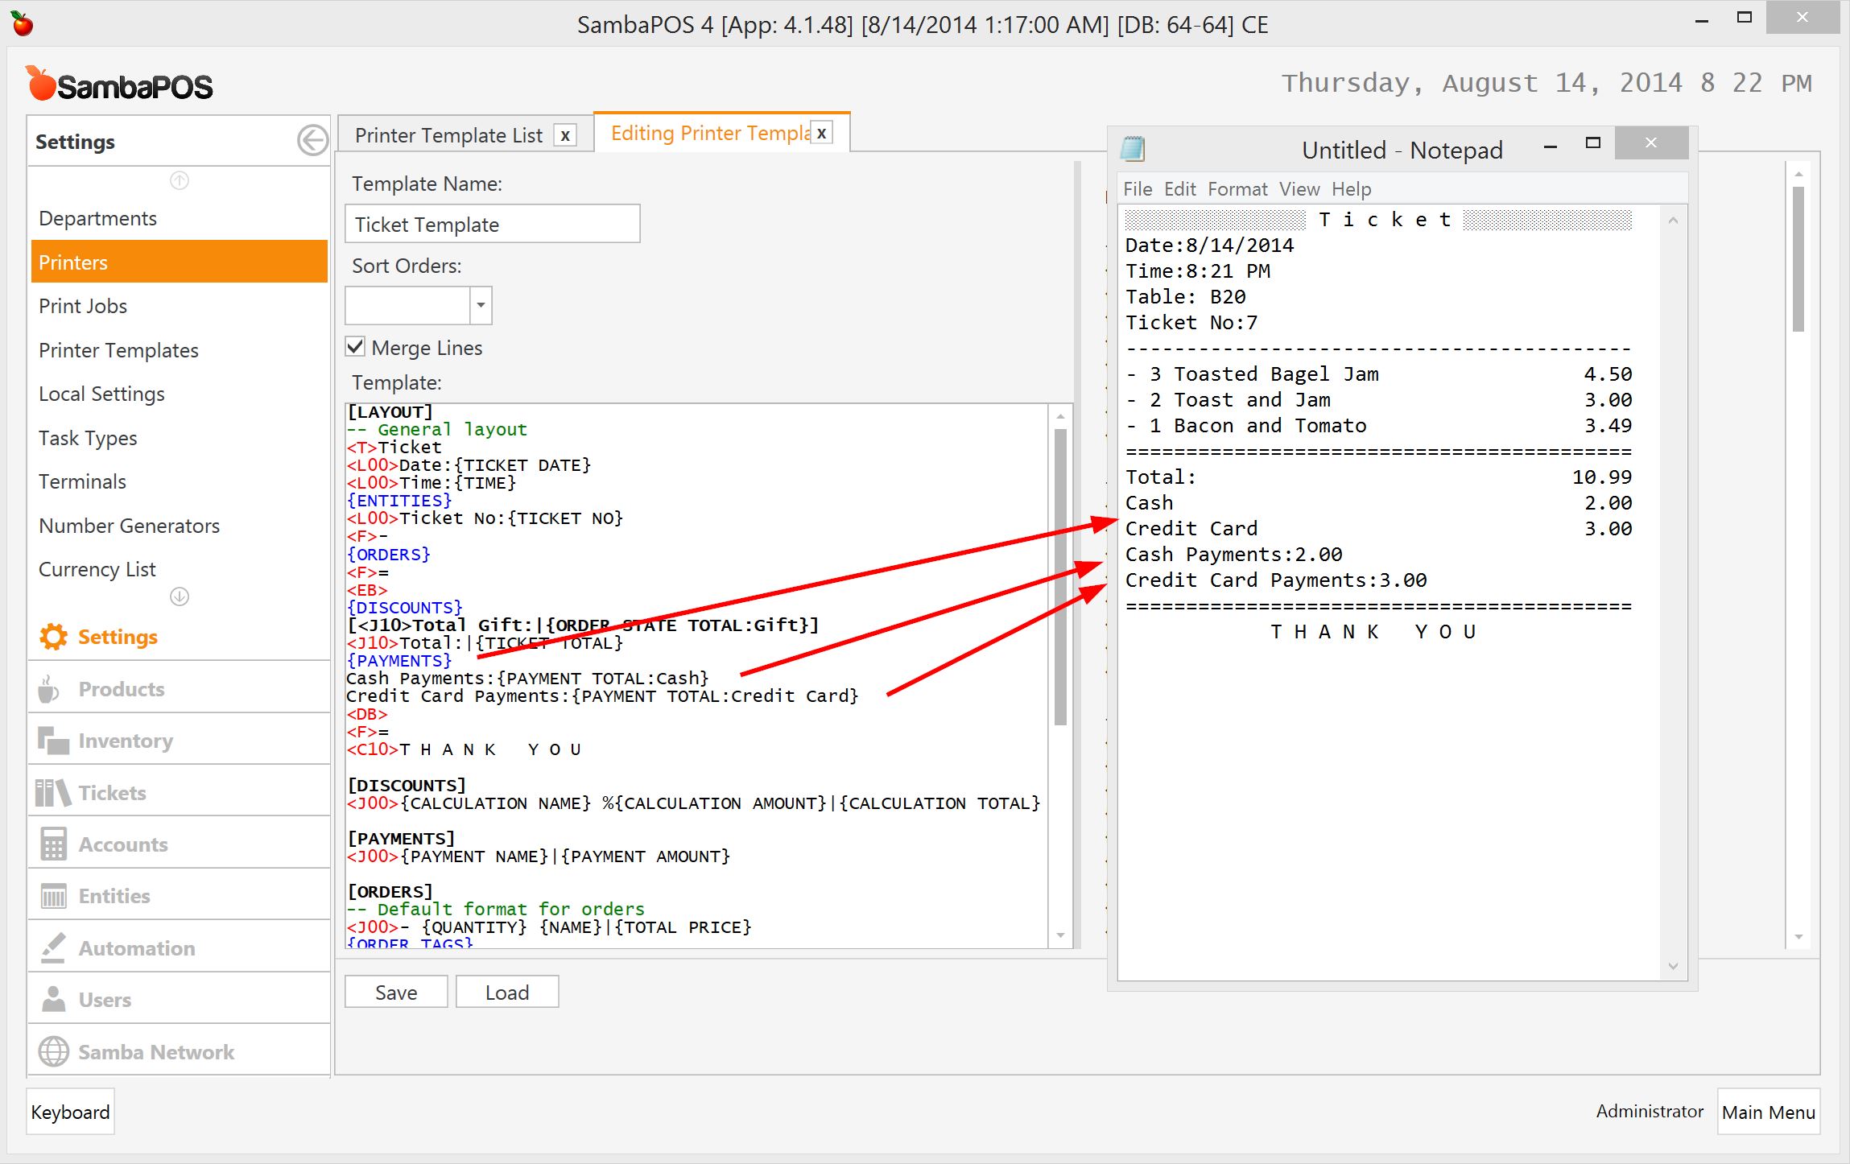This screenshot has height=1164, width=1850.
Task: Open Notepad View menu
Action: point(1299,189)
